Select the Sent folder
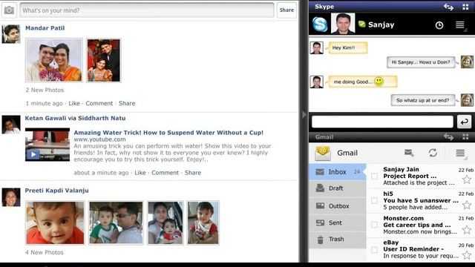The image size is (475, 267). pos(338,222)
